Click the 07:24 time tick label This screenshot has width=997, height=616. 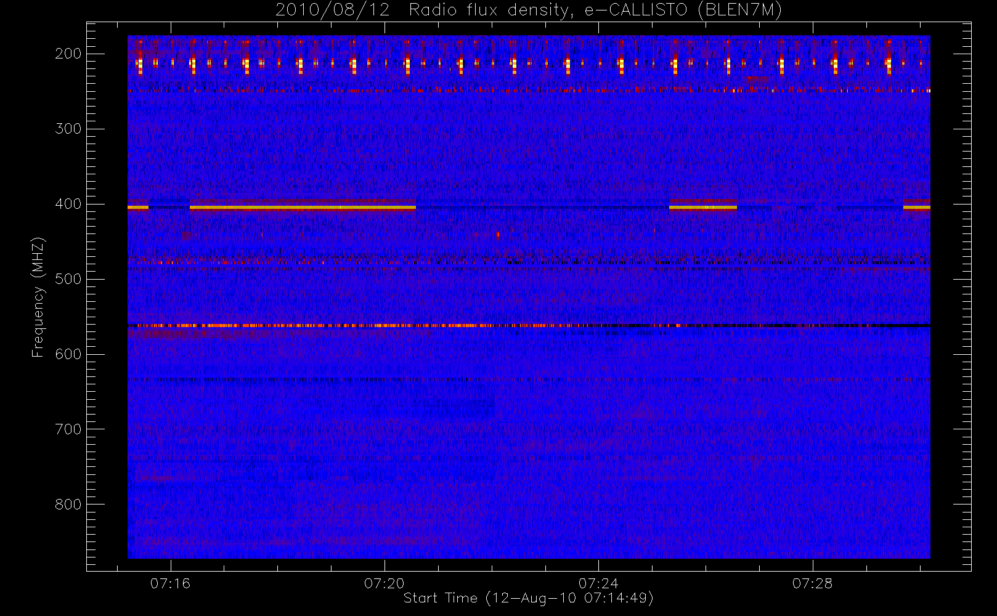(x=598, y=583)
